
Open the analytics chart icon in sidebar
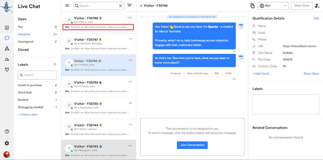click(x=7, y=28)
